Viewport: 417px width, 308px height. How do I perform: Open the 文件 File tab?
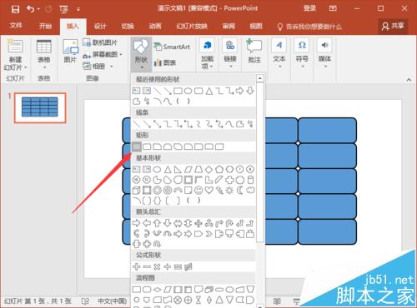[16, 26]
